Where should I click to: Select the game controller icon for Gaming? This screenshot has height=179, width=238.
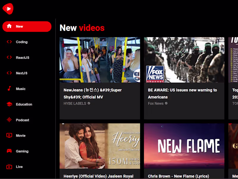tap(9, 151)
